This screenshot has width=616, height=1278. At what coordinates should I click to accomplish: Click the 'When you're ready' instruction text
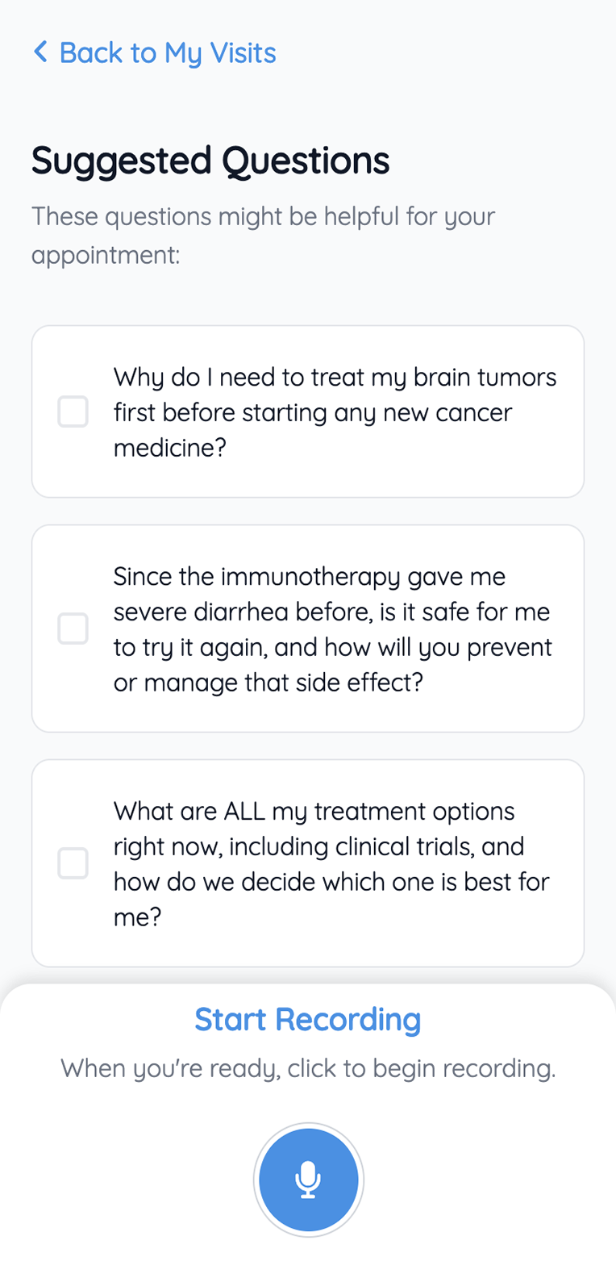tap(308, 1068)
